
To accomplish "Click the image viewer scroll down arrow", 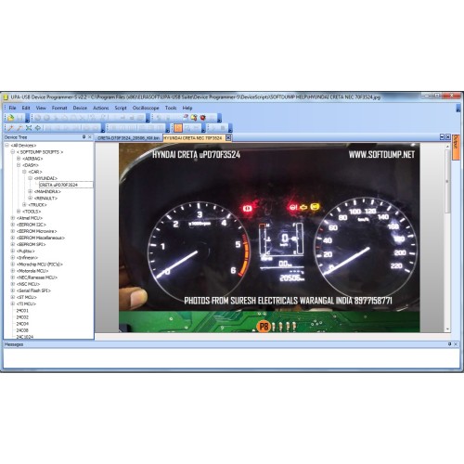I will click(447, 329).
